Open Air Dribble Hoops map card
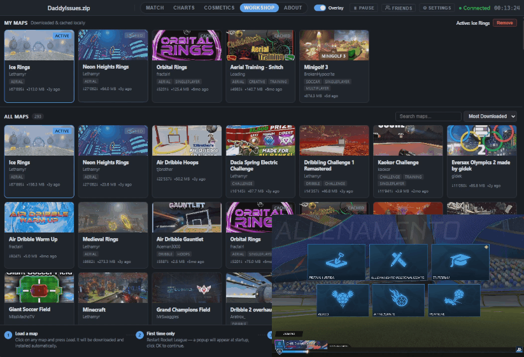 (x=187, y=161)
